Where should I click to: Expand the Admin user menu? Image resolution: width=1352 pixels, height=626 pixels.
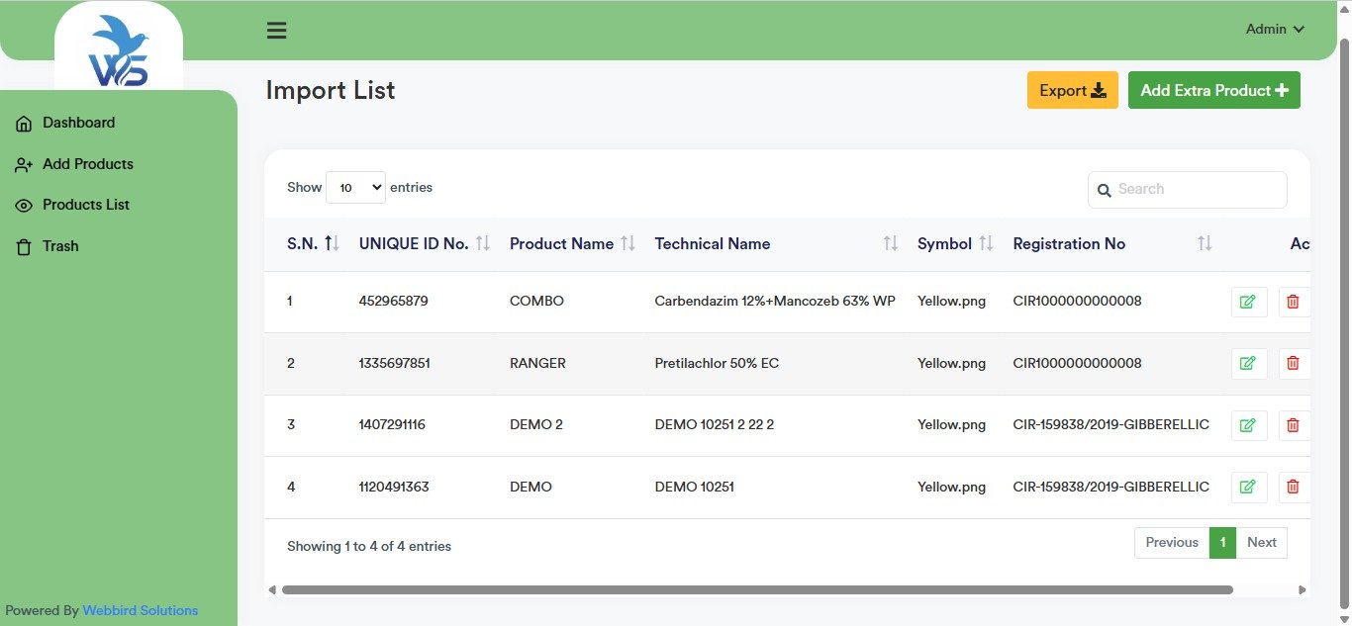[x=1275, y=30]
